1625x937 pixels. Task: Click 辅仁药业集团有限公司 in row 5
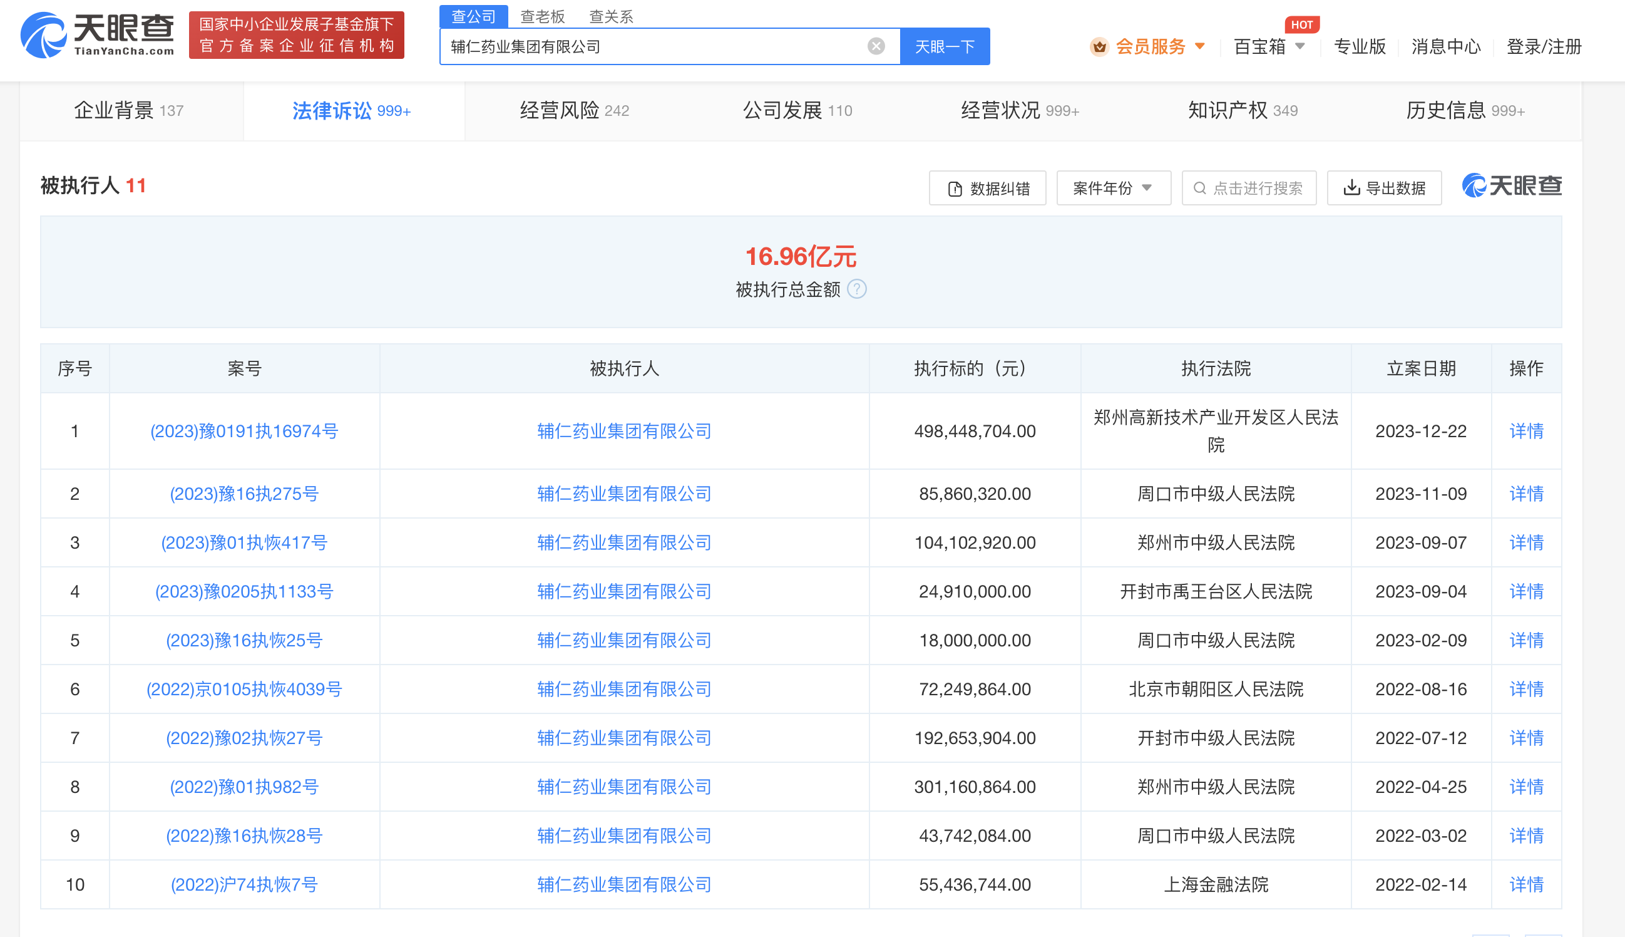click(625, 640)
